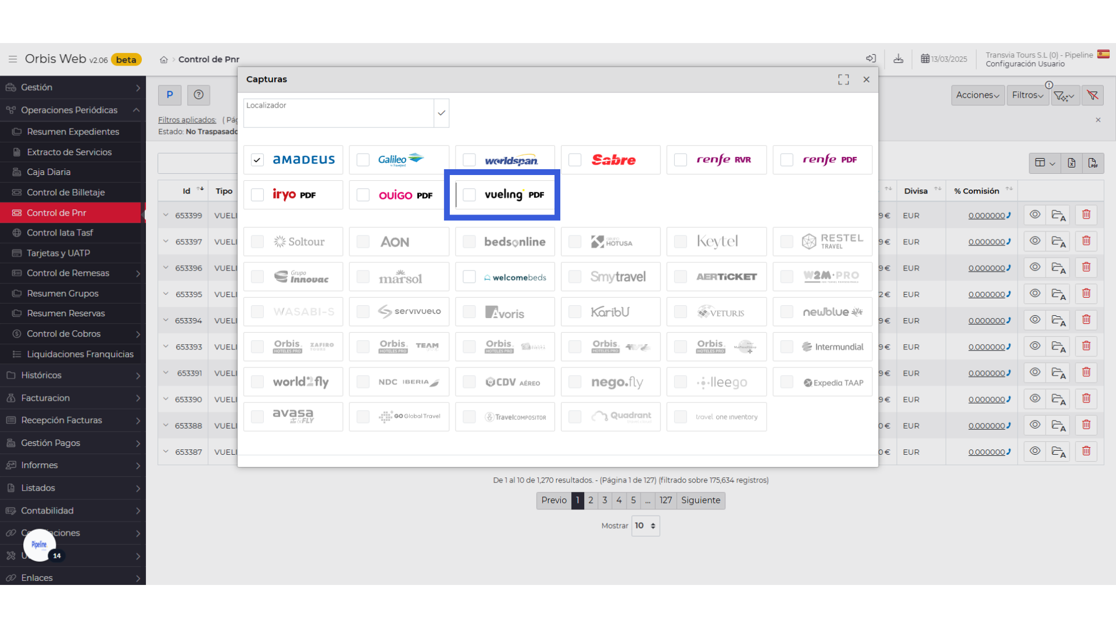This screenshot has height=628, width=1116.
Task: Expand the Gestión sidebar menu
Action: 73,87
